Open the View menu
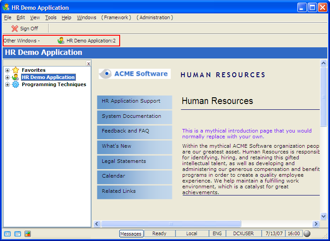The width and height of the screenshot is (330, 241). (x=35, y=17)
